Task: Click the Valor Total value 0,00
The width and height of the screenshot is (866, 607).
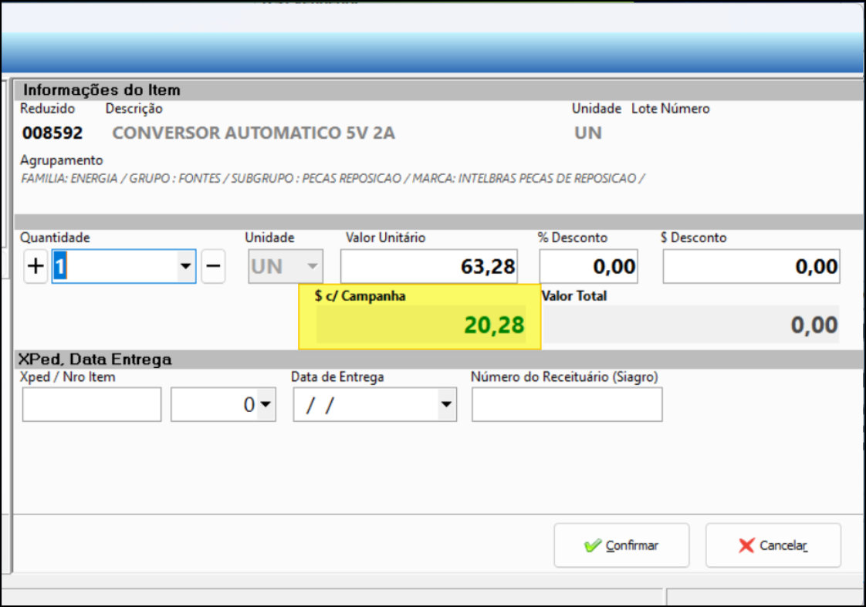Action: click(x=814, y=325)
